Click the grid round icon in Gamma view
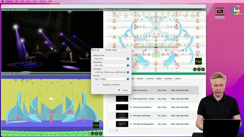Image resolution: width=244 pixels, height=137 pixels. tap(101, 134)
